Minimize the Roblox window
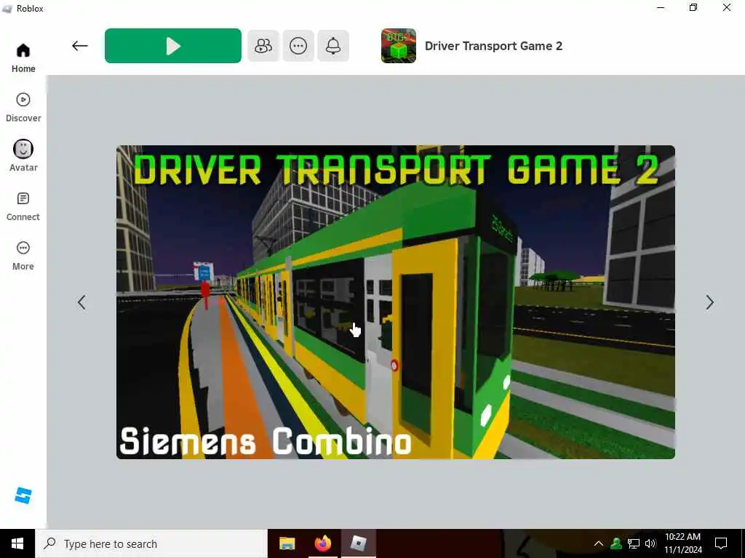Screen dimensions: 745x558 click(x=661, y=7)
